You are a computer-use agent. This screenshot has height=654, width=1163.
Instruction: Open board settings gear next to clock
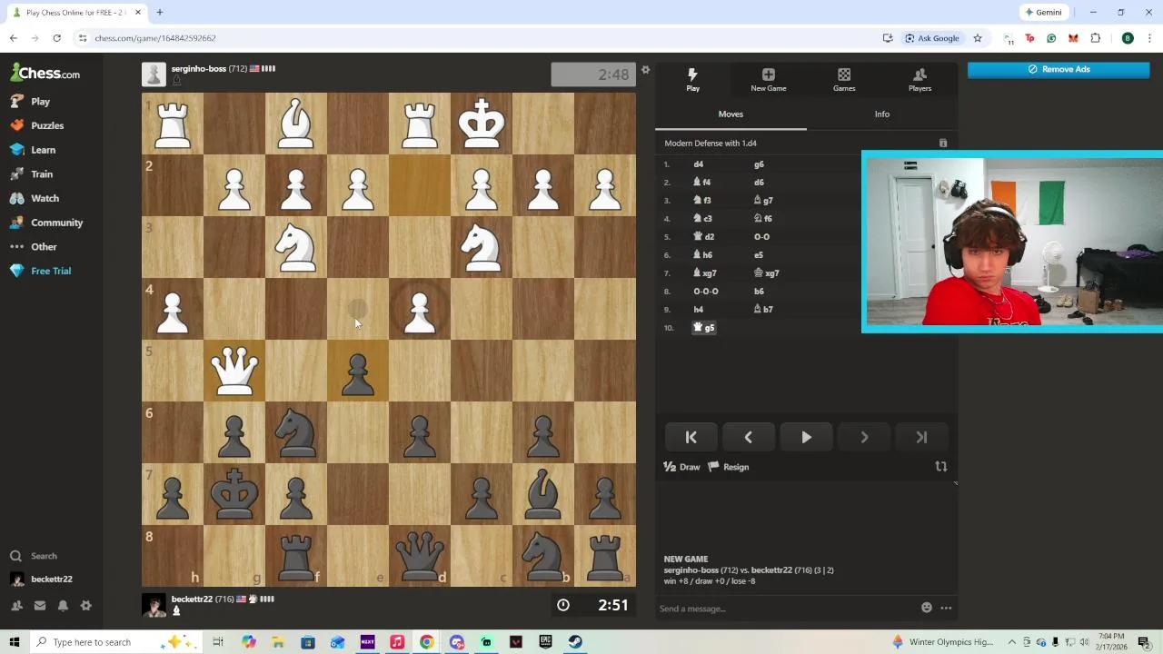pos(645,70)
